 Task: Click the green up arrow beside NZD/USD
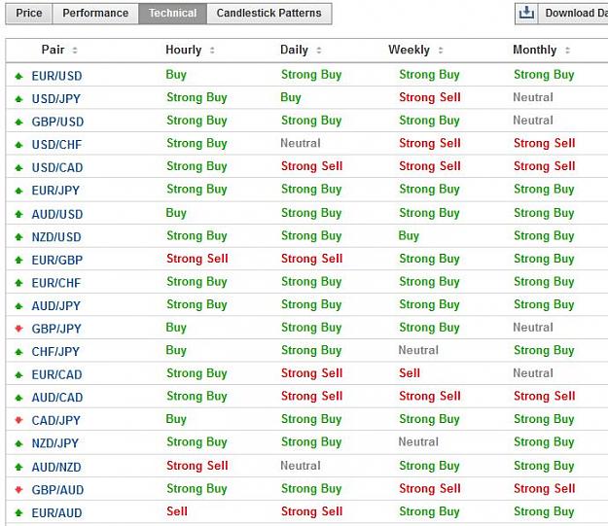click(18, 237)
